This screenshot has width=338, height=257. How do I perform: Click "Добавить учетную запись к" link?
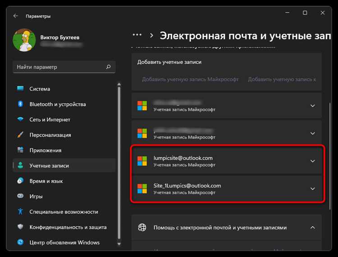coord(282,79)
